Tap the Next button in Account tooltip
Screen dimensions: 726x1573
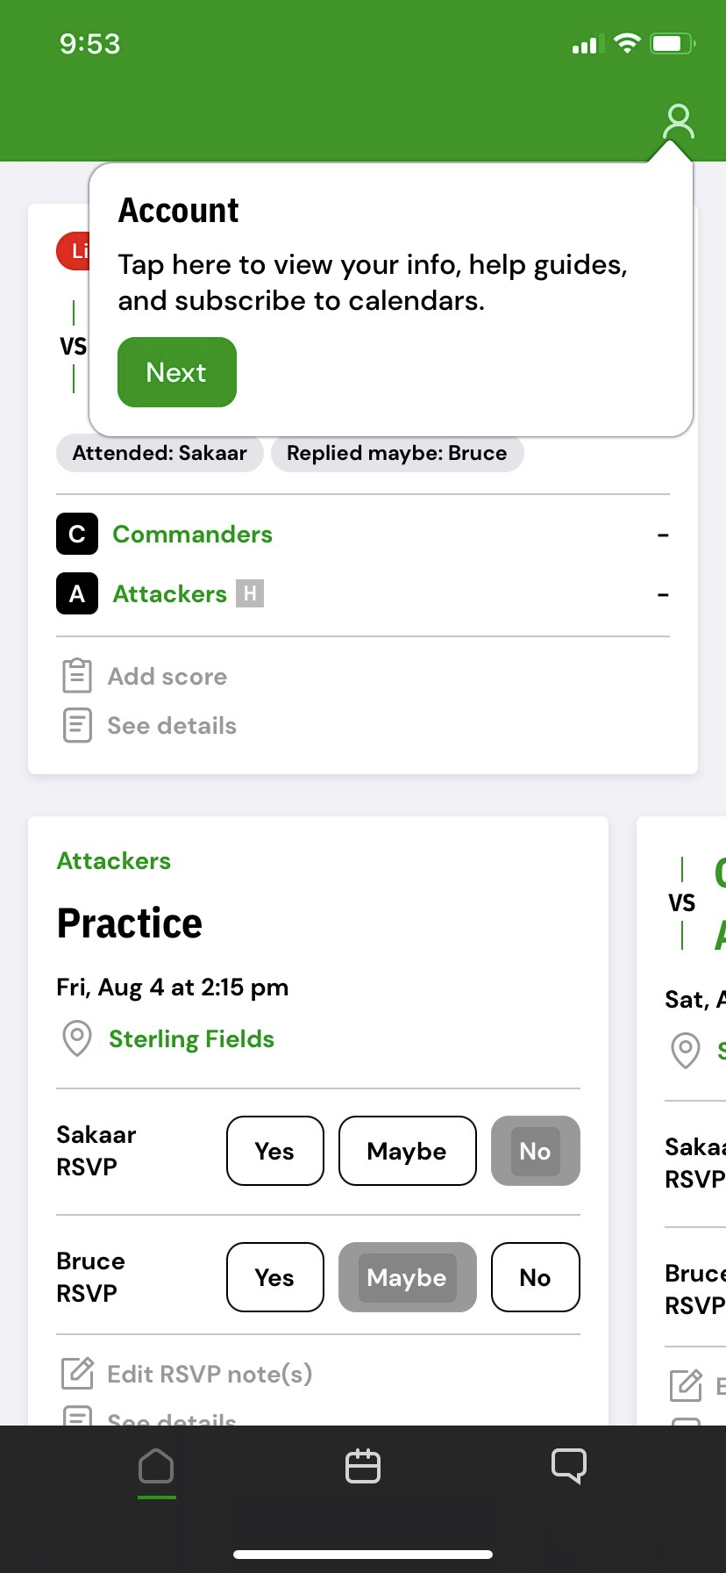(177, 372)
